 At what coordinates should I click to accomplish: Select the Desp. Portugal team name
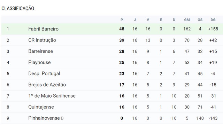(x=44, y=74)
